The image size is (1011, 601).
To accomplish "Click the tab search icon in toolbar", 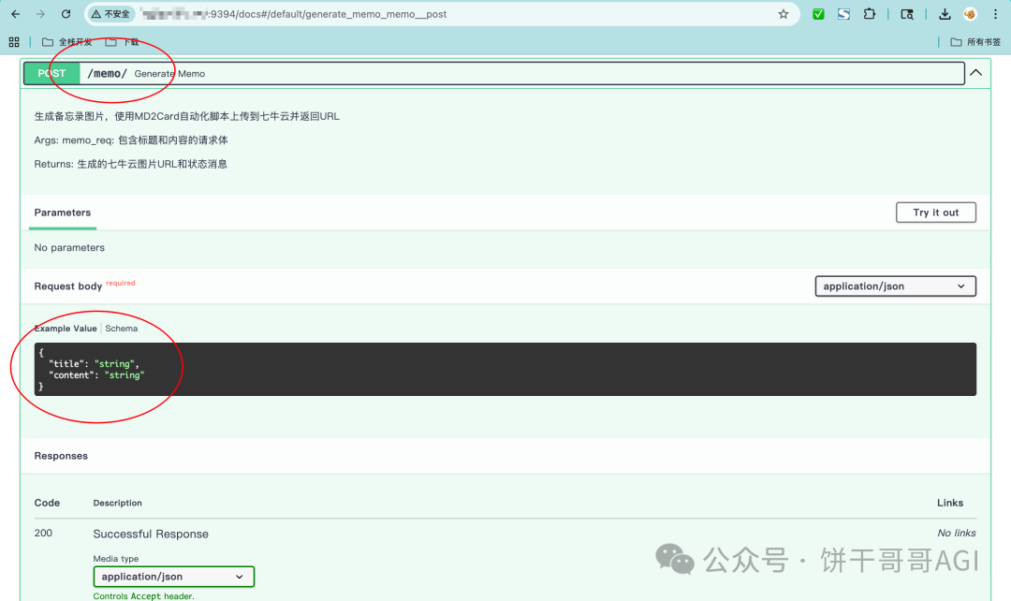I will [x=906, y=14].
